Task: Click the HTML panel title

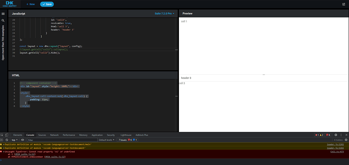Action: (x=16, y=75)
